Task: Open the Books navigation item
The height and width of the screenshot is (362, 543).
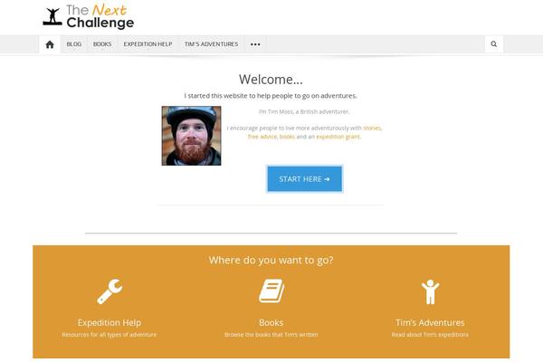Action: 102,44
